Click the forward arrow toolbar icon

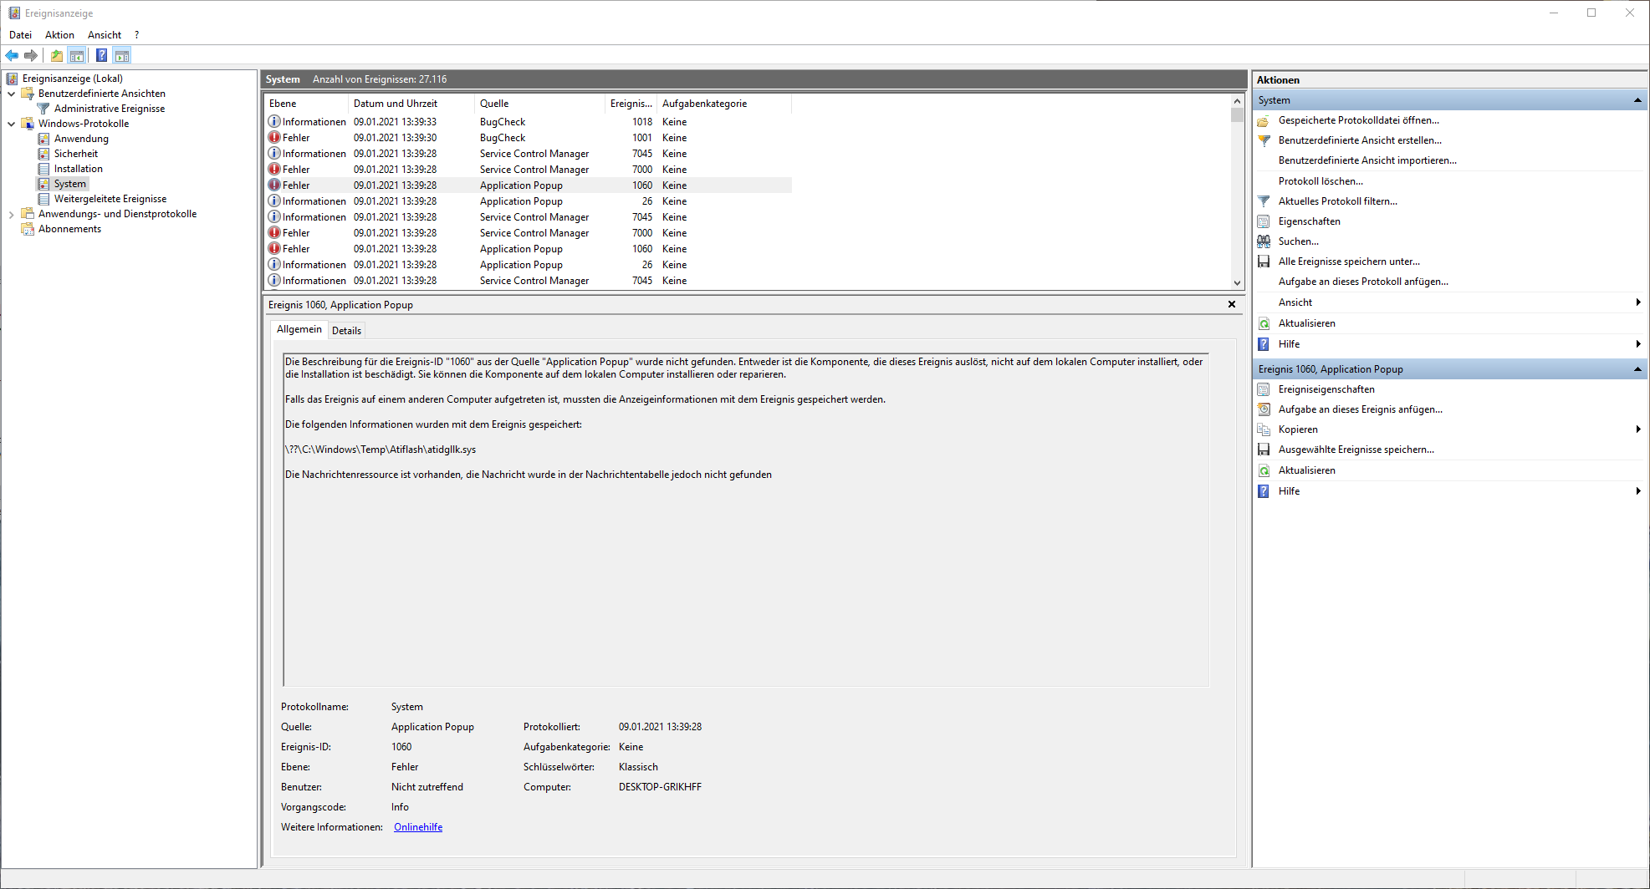[31, 56]
